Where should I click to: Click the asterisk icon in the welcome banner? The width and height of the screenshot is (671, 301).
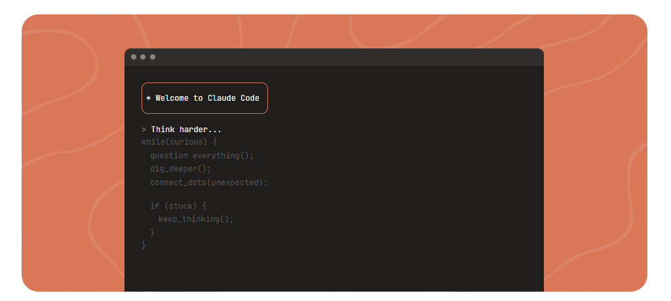pos(149,99)
